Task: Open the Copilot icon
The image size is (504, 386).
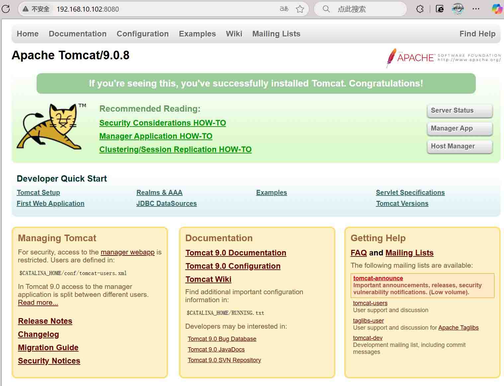Action: tap(497, 9)
